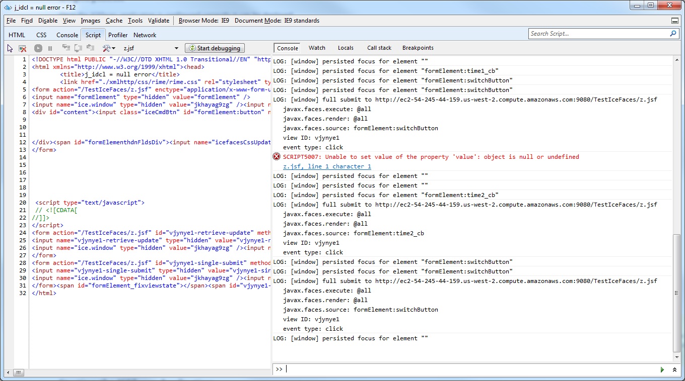This screenshot has height=381, width=685.
Task: Click the closing '</html>' source line
Action: coord(44,293)
